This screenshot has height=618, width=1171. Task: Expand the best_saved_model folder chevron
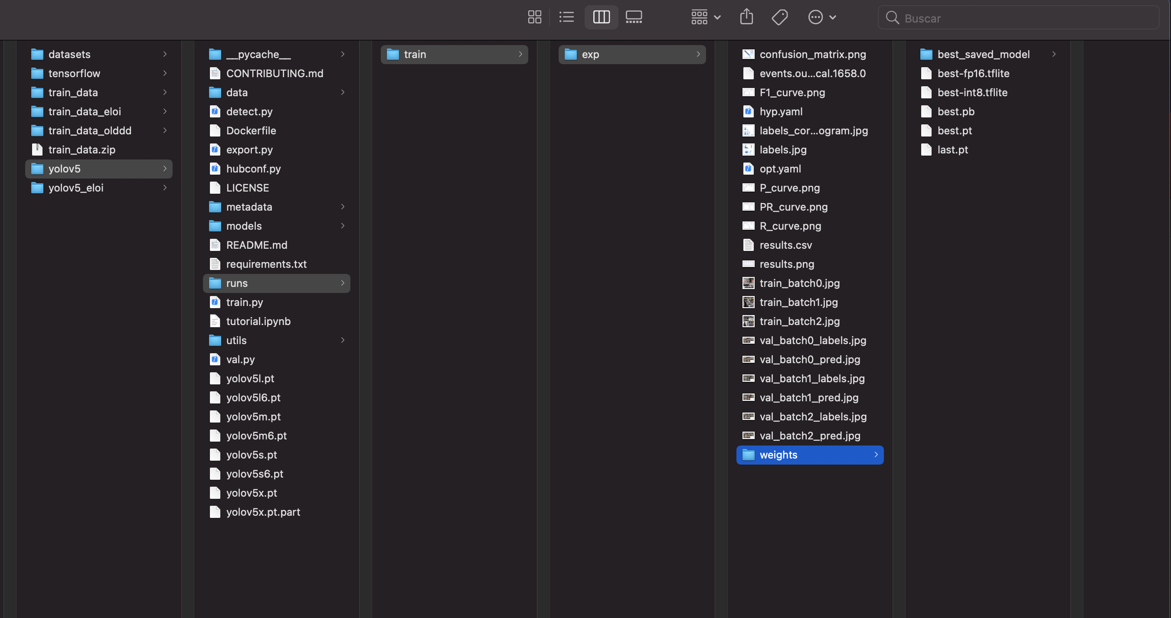(1054, 54)
